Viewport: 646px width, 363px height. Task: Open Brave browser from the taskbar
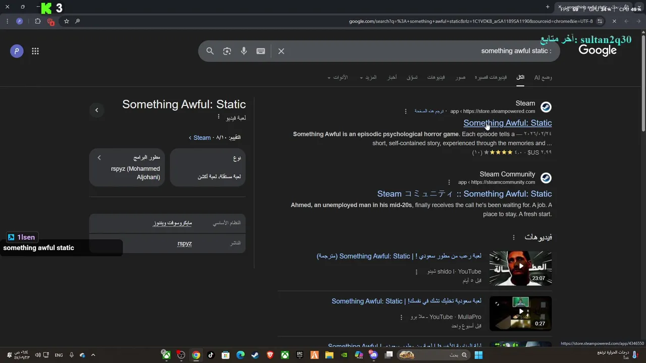pyautogui.click(x=270, y=355)
